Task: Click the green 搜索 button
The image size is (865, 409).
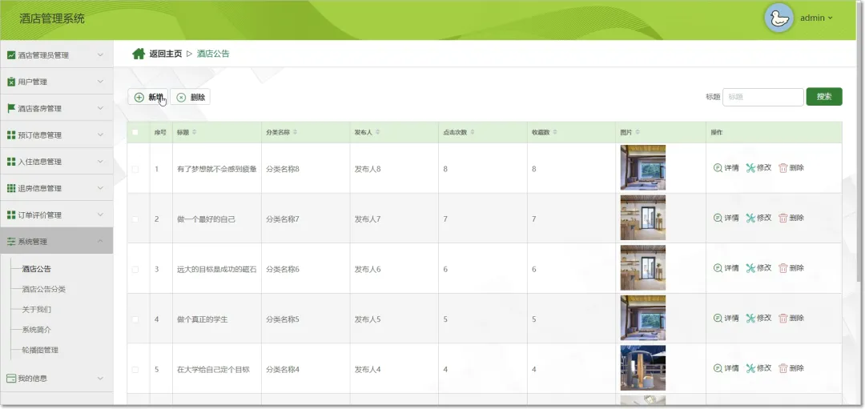Action: pos(824,97)
